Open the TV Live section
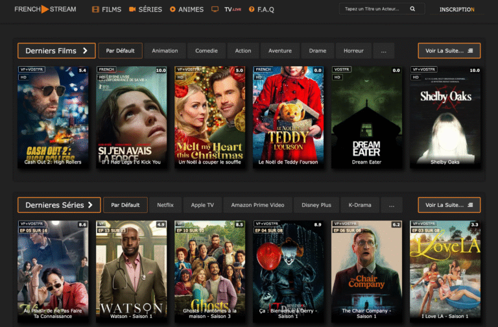Screen dimensions: 498x327 click(226, 10)
